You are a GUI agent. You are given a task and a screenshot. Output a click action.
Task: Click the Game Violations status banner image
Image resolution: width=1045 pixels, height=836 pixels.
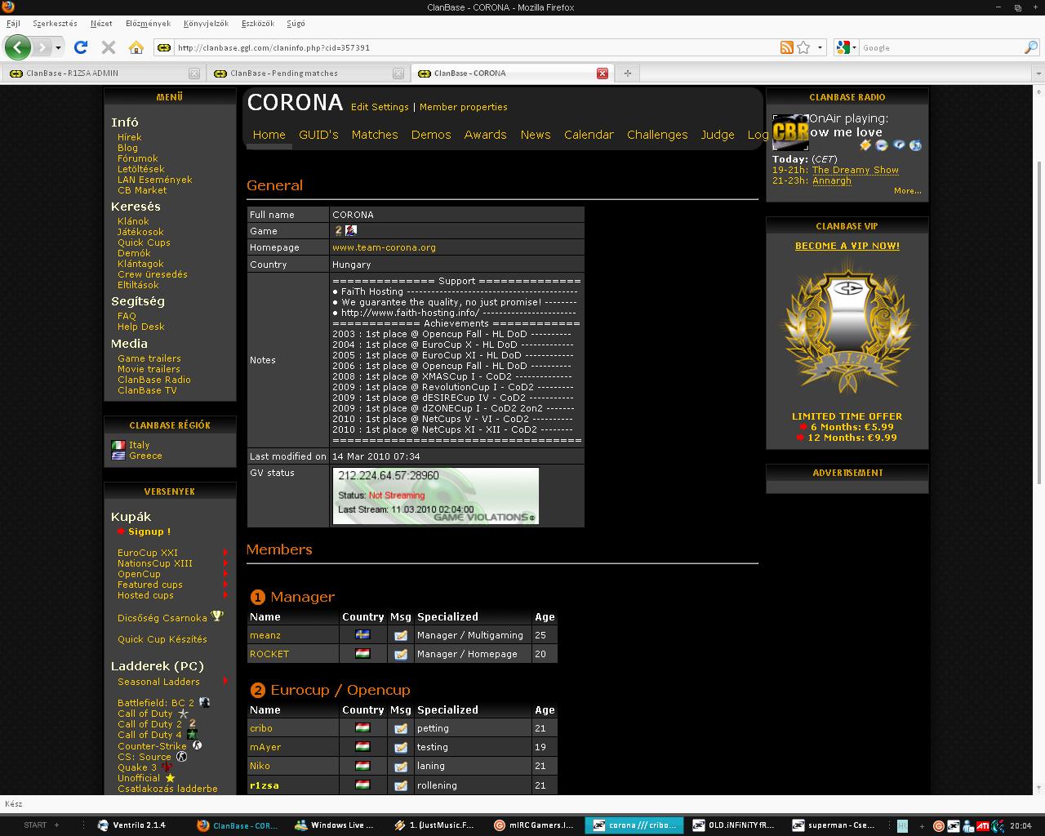[436, 496]
